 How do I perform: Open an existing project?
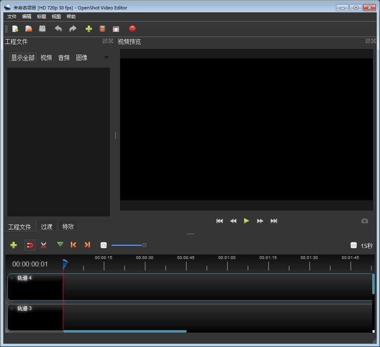[x=29, y=29]
